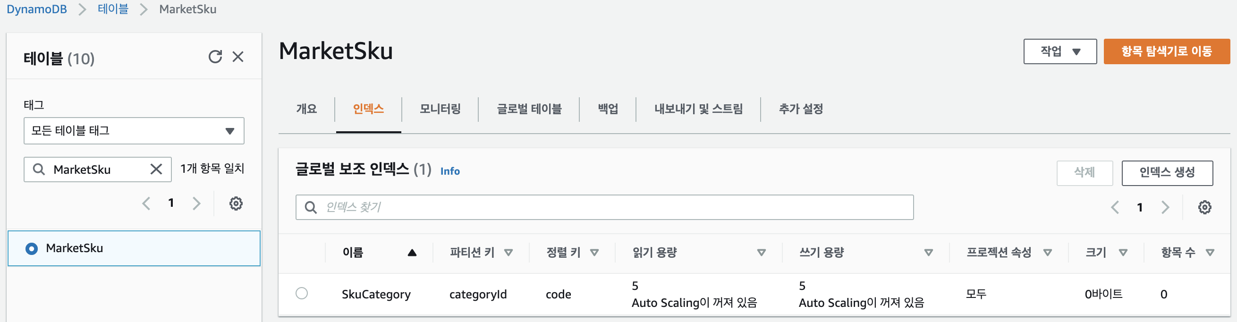Click the MarketSku row in tables list
The height and width of the screenshot is (322, 1237).
click(x=134, y=248)
